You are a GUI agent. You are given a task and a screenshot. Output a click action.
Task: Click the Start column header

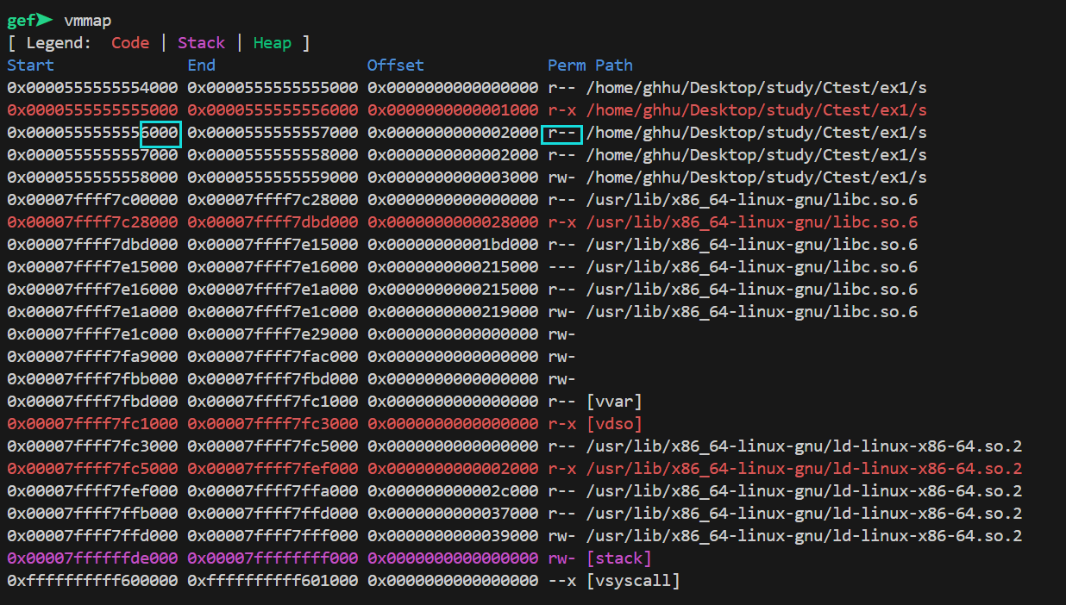point(30,65)
